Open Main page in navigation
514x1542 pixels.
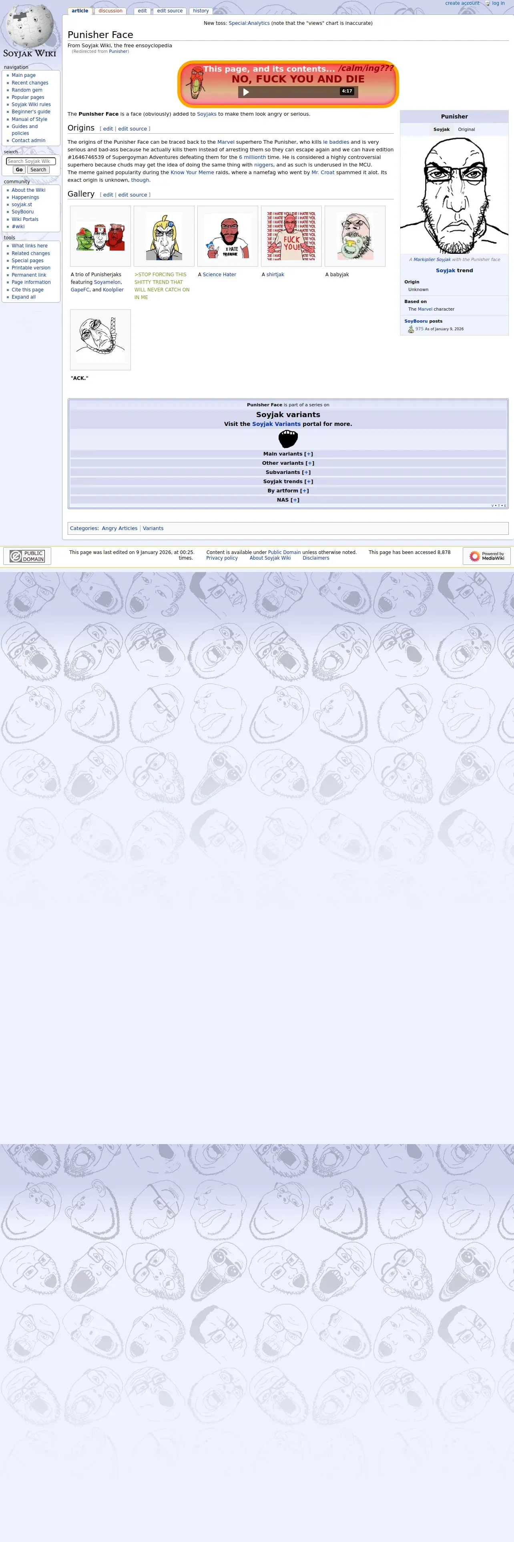pos(23,75)
